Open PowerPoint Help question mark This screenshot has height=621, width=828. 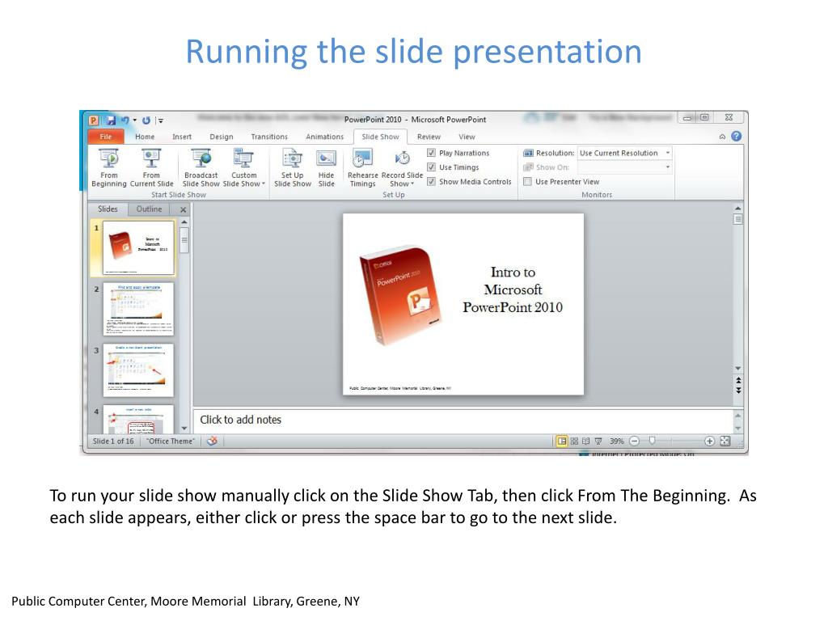(x=736, y=136)
